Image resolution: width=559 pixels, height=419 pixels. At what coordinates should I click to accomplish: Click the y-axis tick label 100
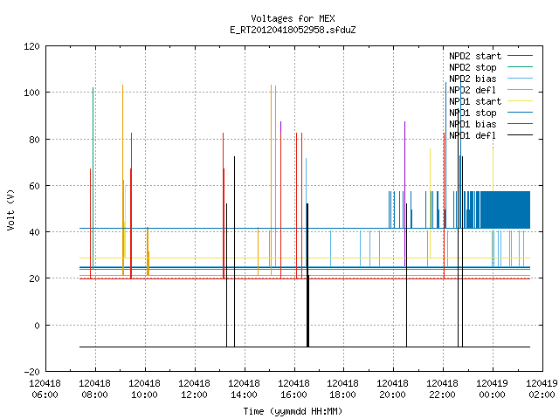31,93
